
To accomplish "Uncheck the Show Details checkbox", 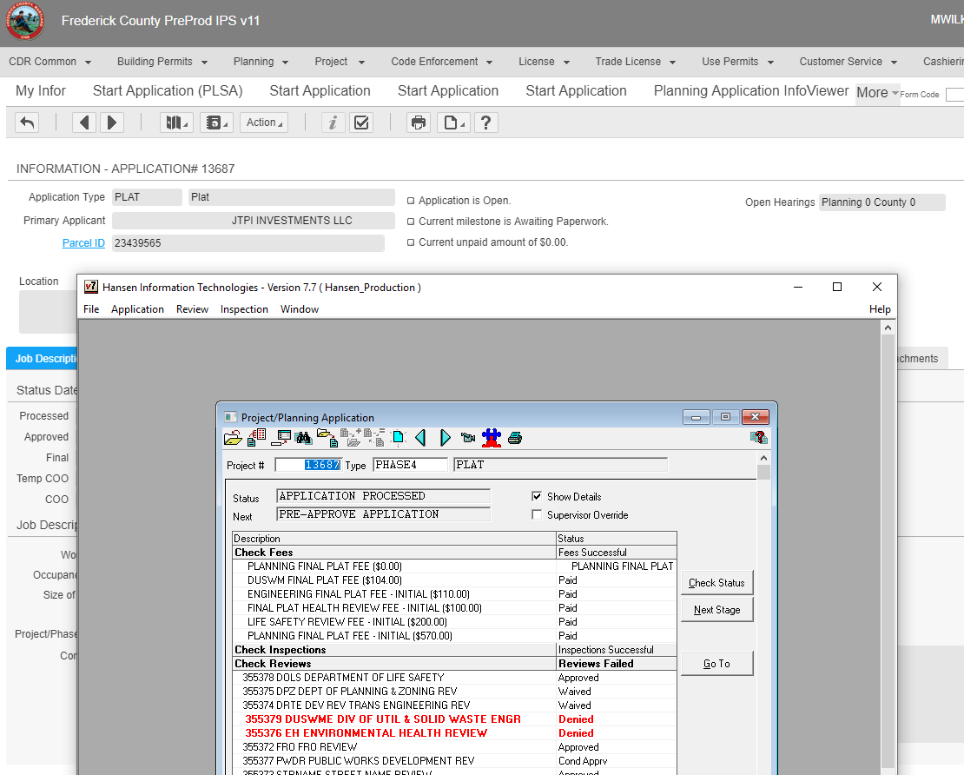I will click(x=537, y=496).
